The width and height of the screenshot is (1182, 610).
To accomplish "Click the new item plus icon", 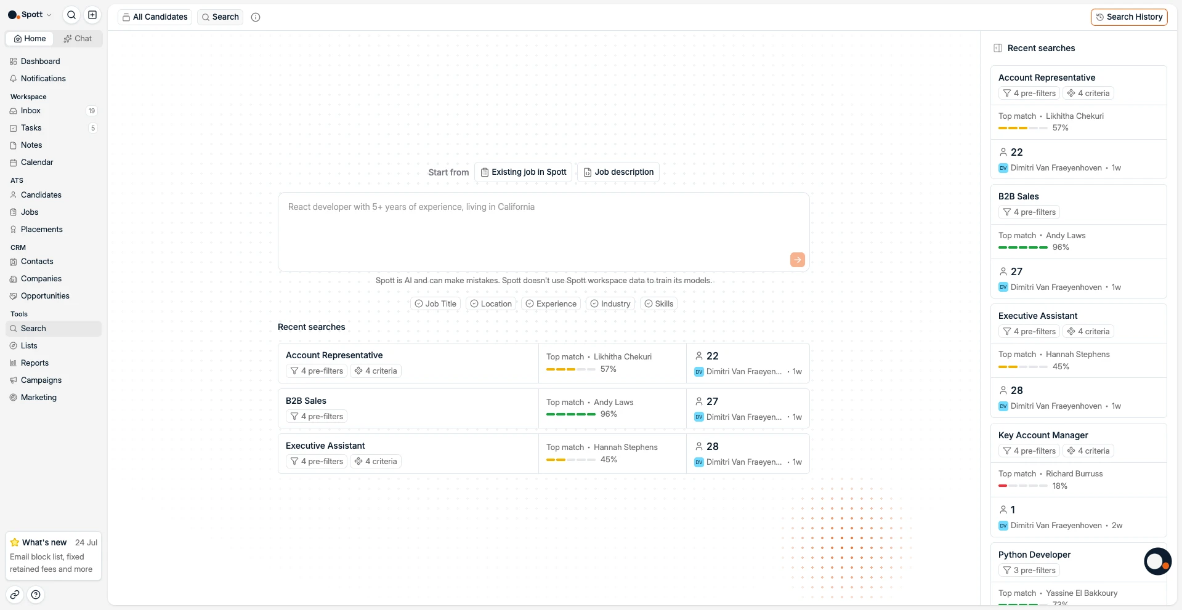I will tap(92, 15).
